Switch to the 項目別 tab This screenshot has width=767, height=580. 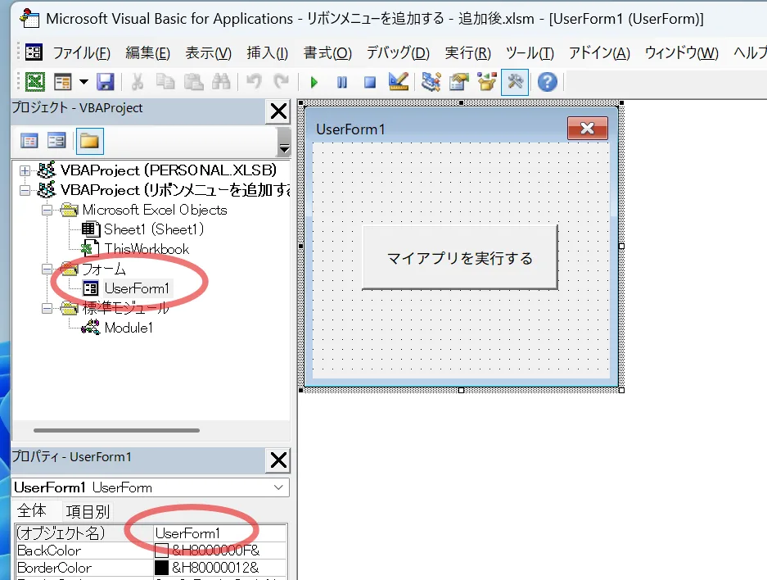[x=88, y=511]
